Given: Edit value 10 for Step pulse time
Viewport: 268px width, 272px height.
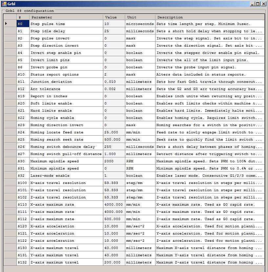Looking at the screenshot, I should pyautogui.click(x=114, y=24).
